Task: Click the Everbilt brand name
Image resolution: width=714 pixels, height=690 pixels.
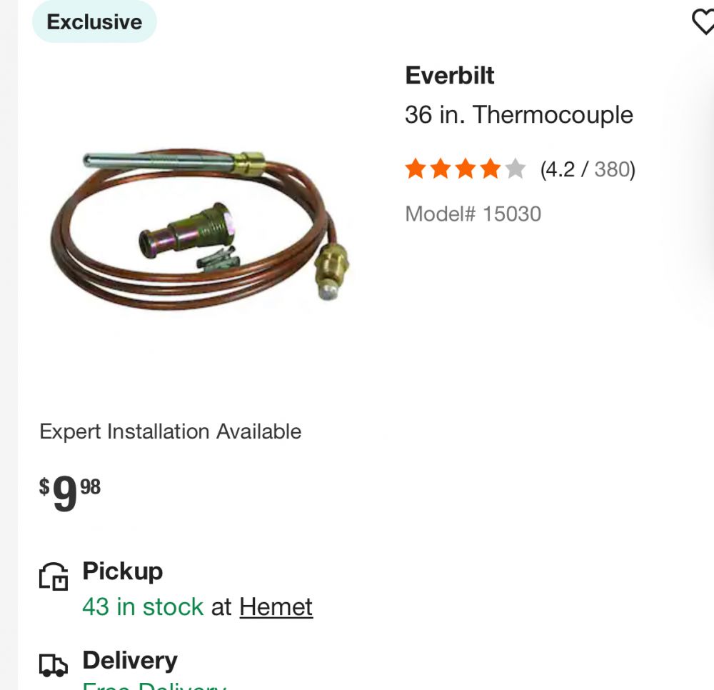Action: point(449,75)
